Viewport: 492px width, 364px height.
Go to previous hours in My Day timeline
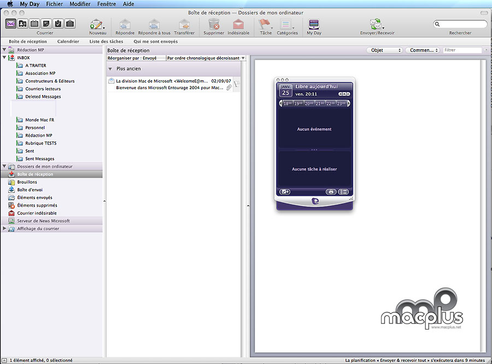(280, 103)
